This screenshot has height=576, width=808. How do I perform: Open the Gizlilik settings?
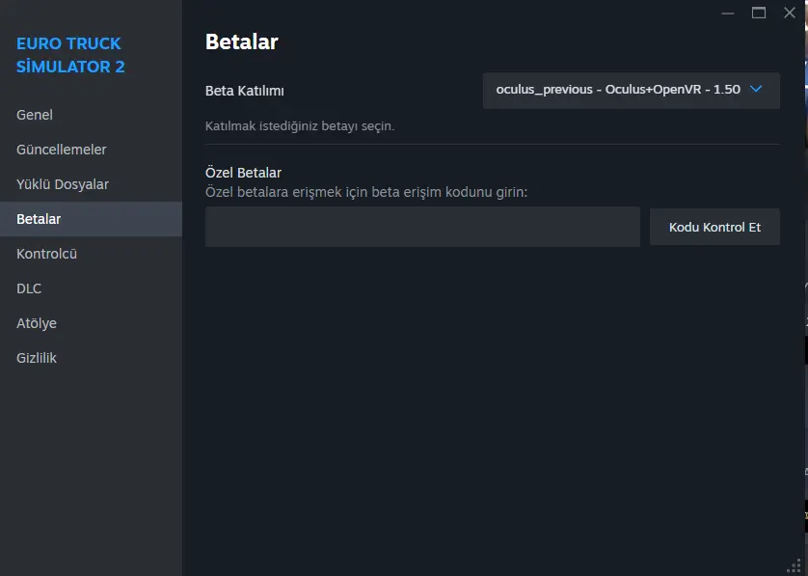(91, 358)
